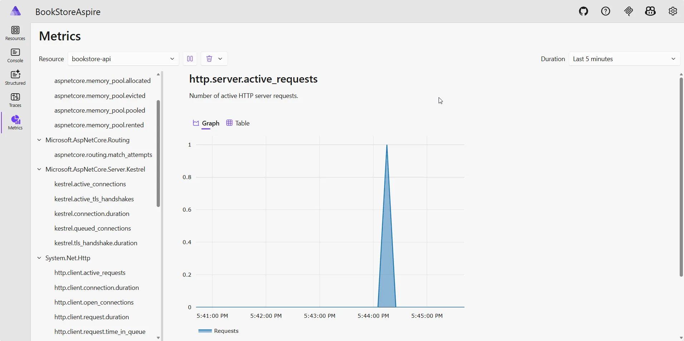The height and width of the screenshot is (341, 684).
Task: Switch to the Graph view
Action: (206, 123)
